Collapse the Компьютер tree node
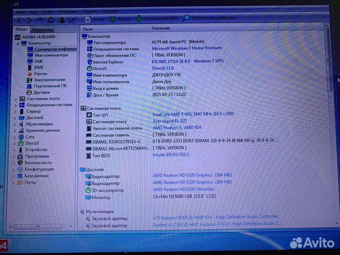Viewport: 340px width, 255px height. [17, 43]
